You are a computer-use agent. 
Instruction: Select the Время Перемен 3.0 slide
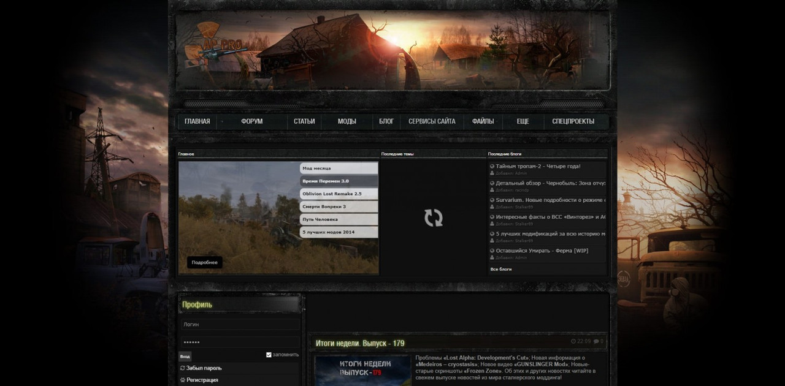pyautogui.click(x=339, y=181)
